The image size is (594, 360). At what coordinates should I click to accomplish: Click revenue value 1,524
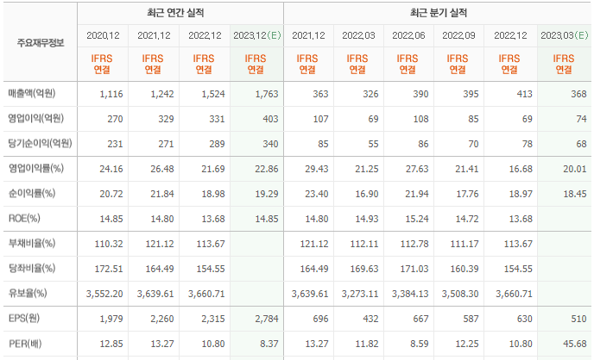pos(213,94)
